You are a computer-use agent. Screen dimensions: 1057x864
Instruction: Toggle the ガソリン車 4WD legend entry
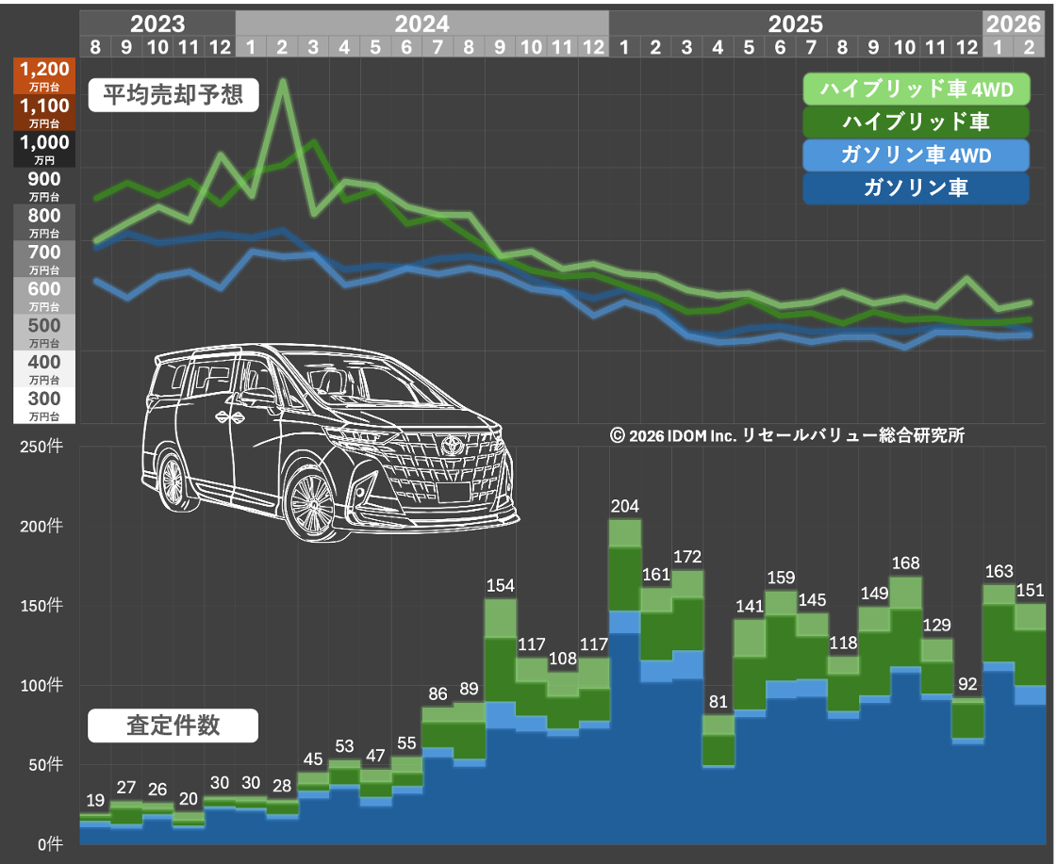(x=916, y=155)
